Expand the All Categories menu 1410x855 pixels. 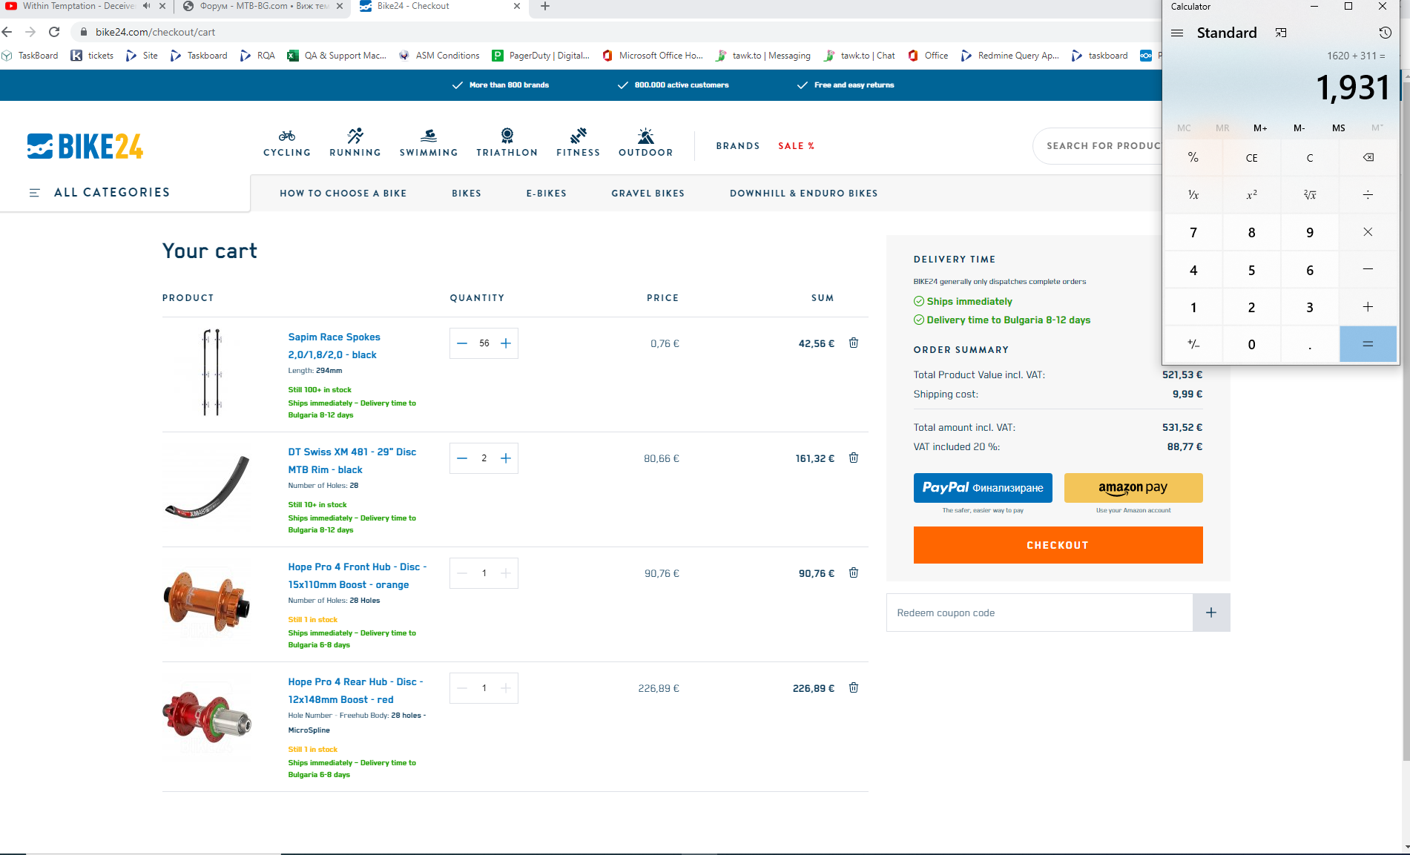click(100, 193)
